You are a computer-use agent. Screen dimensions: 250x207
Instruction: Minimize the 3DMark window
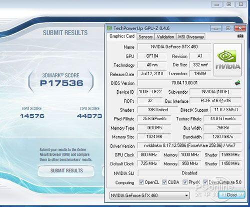[216, 5]
